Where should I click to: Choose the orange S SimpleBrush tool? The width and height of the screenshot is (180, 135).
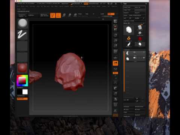129,38
